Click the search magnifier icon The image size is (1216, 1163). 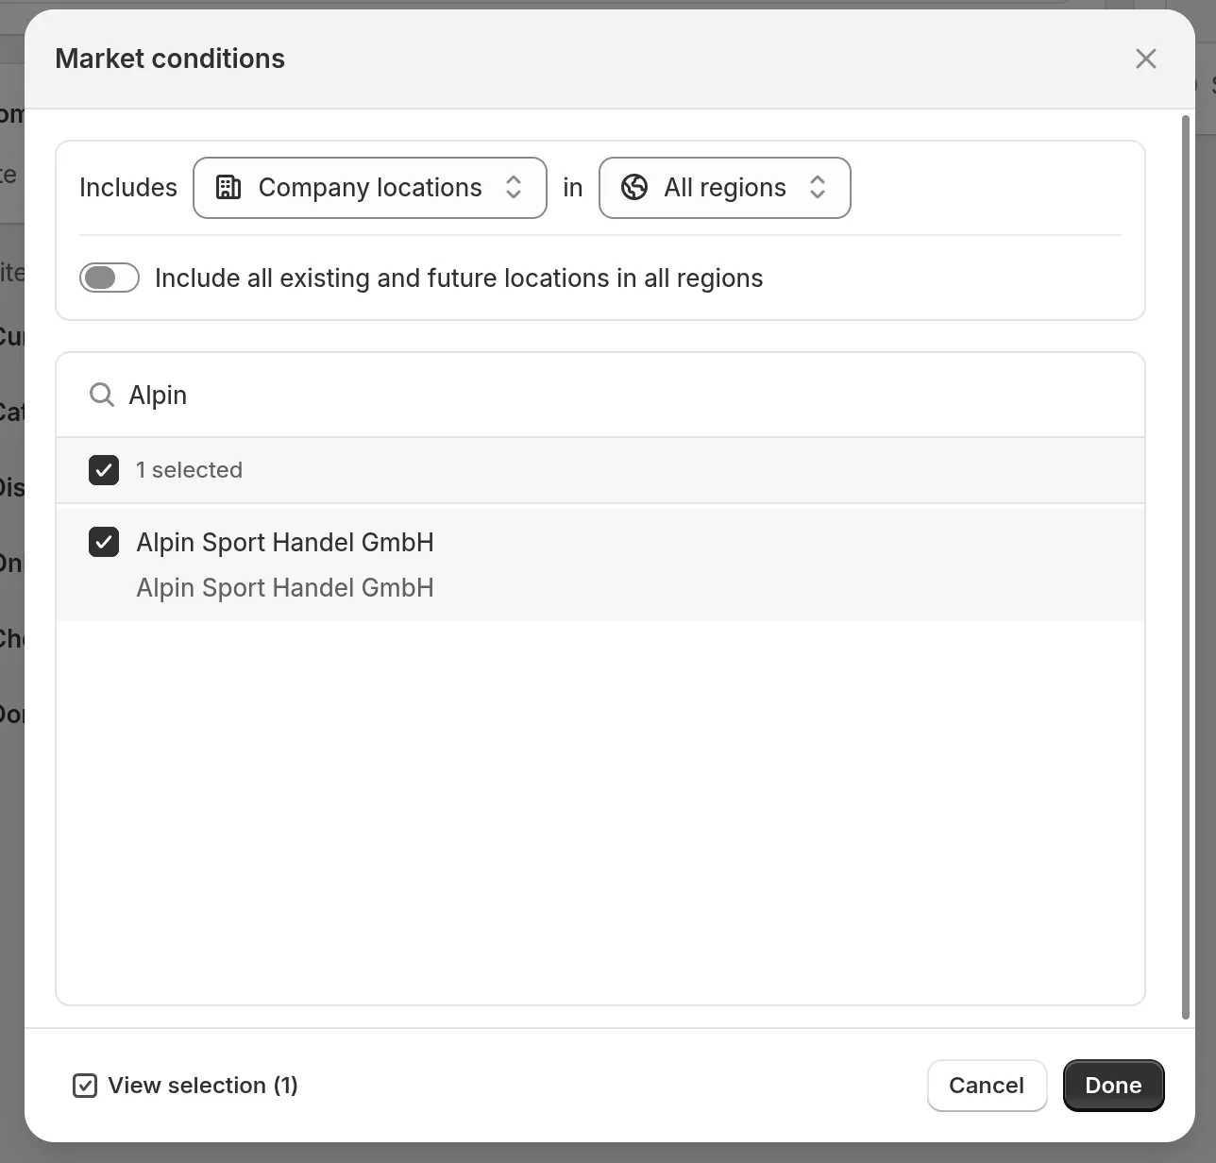tap(102, 395)
